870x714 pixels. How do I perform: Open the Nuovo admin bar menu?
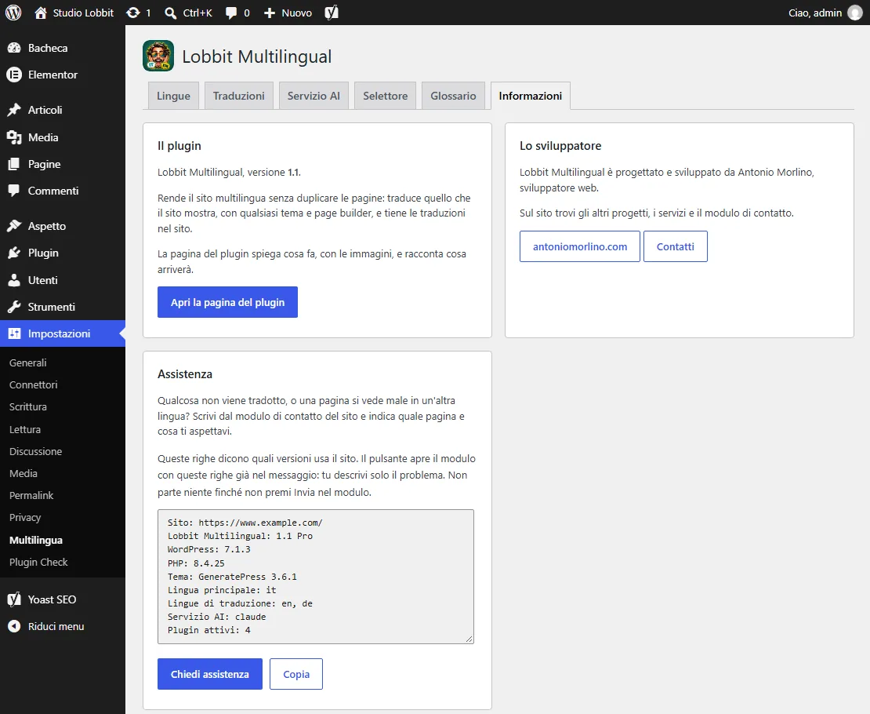point(288,13)
